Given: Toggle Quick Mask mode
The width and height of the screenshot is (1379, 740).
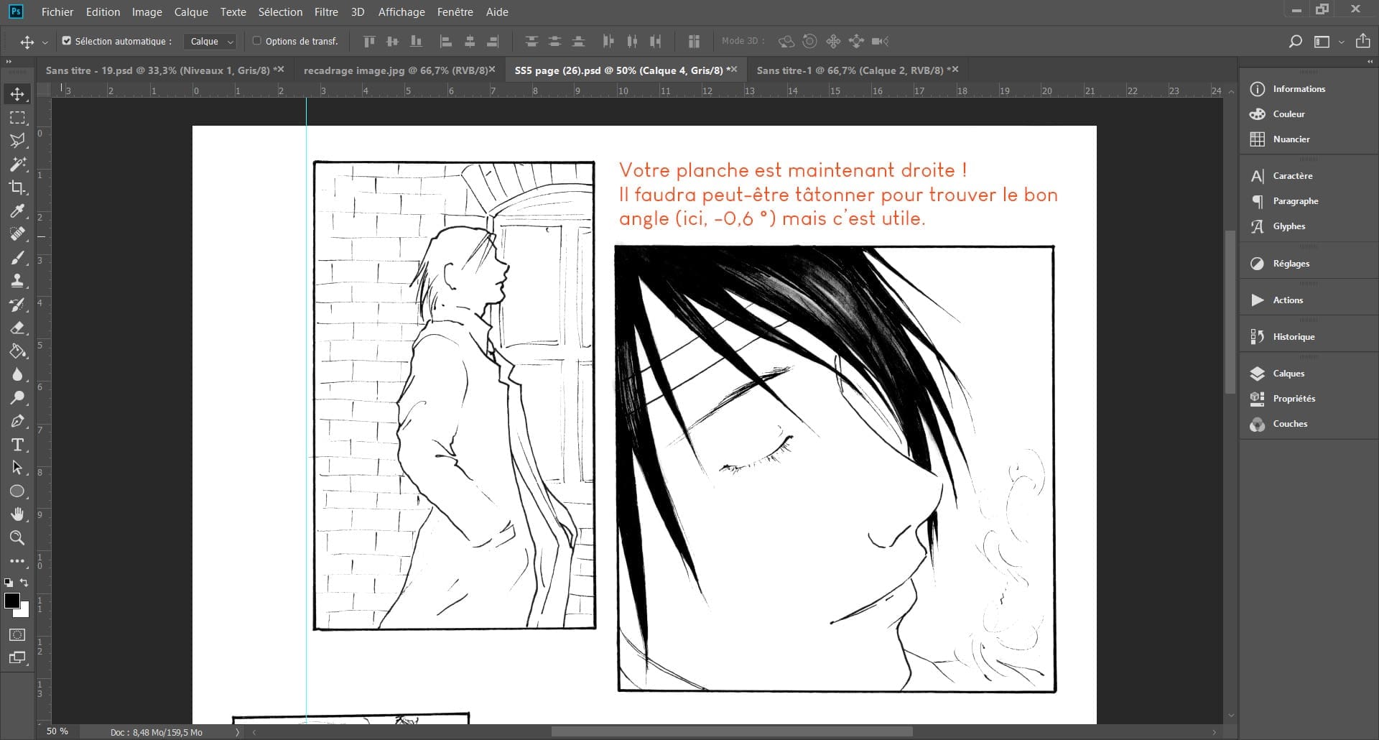Looking at the screenshot, I should pyautogui.click(x=18, y=635).
